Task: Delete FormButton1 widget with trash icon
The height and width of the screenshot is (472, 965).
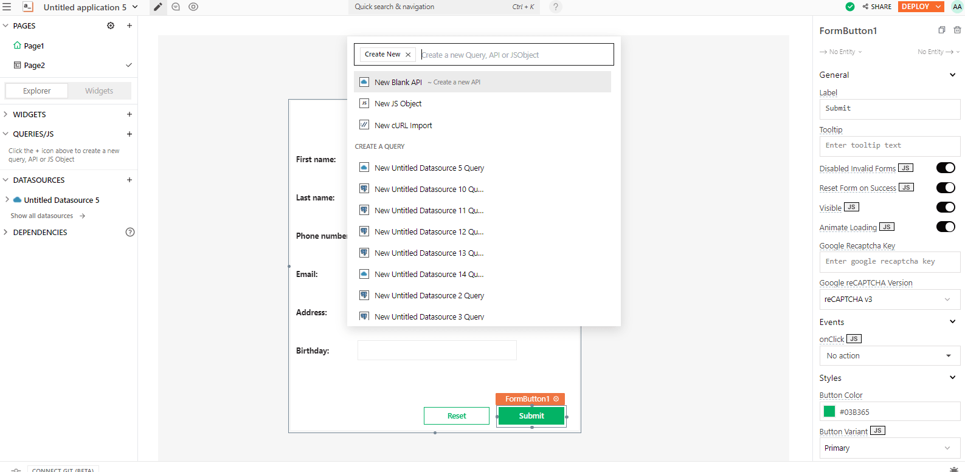Action: point(957,30)
